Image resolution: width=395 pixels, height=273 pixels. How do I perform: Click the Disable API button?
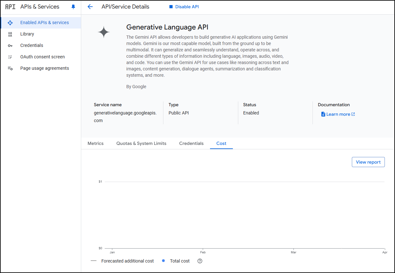[184, 7]
